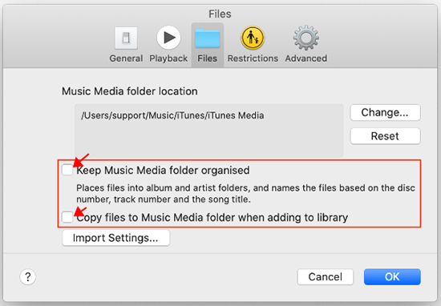Open Import Settings...

[116, 238]
